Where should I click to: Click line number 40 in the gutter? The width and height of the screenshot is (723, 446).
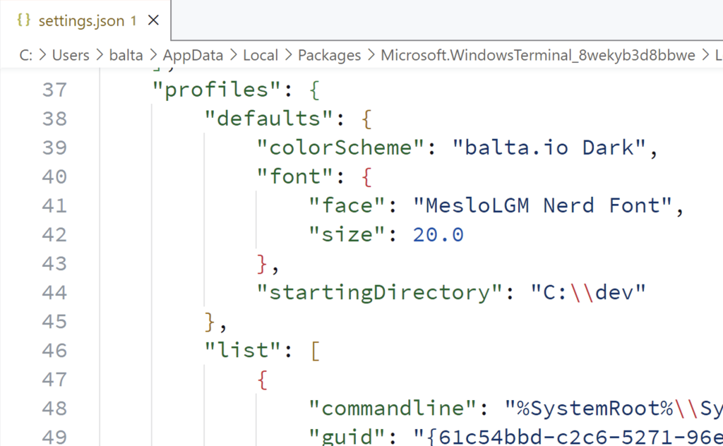54,177
